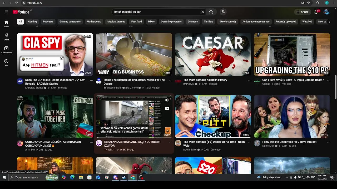Start voice search with the microphone

pyautogui.click(x=223, y=12)
